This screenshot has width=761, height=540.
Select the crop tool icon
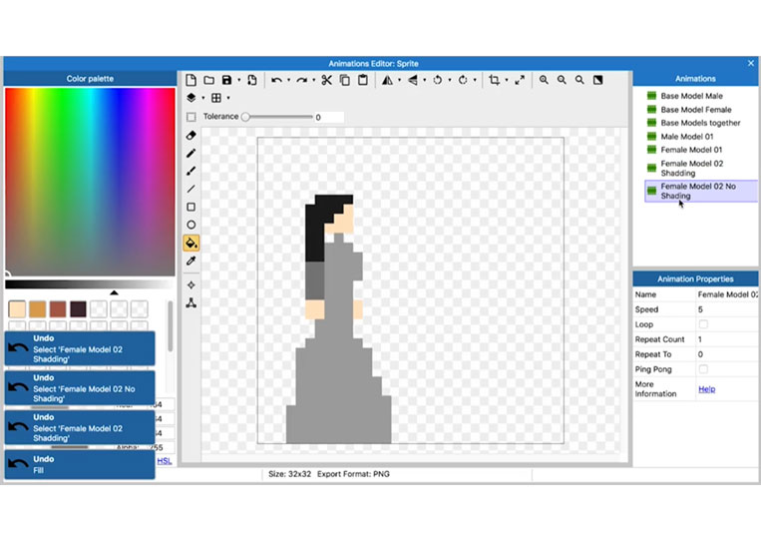494,80
